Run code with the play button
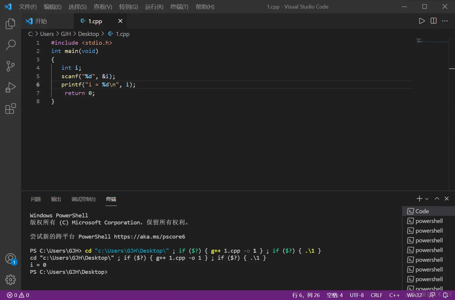This screenshot has width=455, height=300. coord(422,21)
